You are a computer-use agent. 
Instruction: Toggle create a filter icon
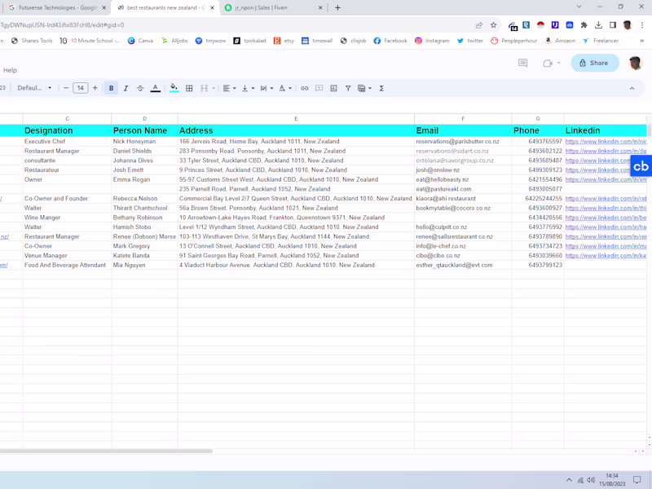(x=348, y=88)
